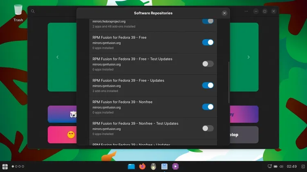Viewport: 307px width, 172px height.
Task: Click the search icon in Software window
Action: click(x=33, y=11)
